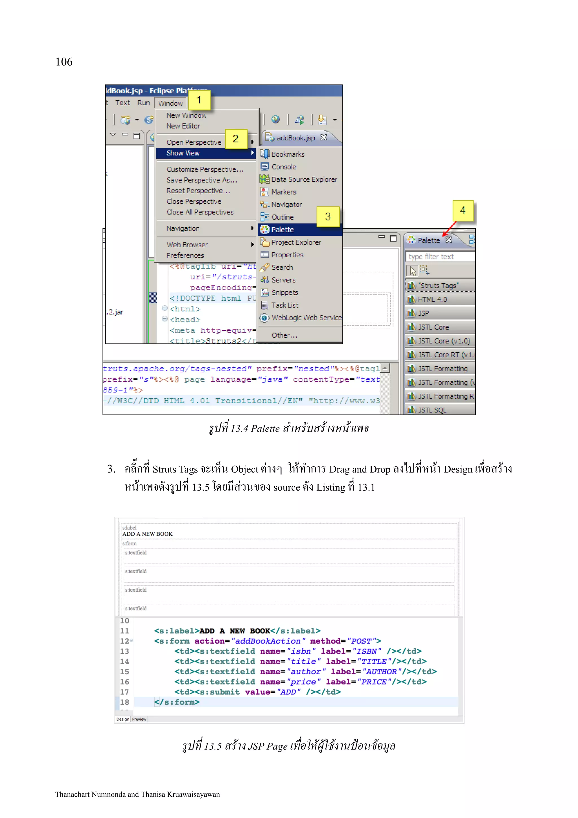
Task: Click the Search view icon
Action: [x=264, y=267]
